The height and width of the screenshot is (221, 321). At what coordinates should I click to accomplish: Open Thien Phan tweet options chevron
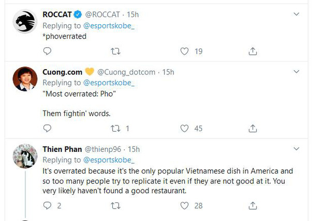pos(296,149)
